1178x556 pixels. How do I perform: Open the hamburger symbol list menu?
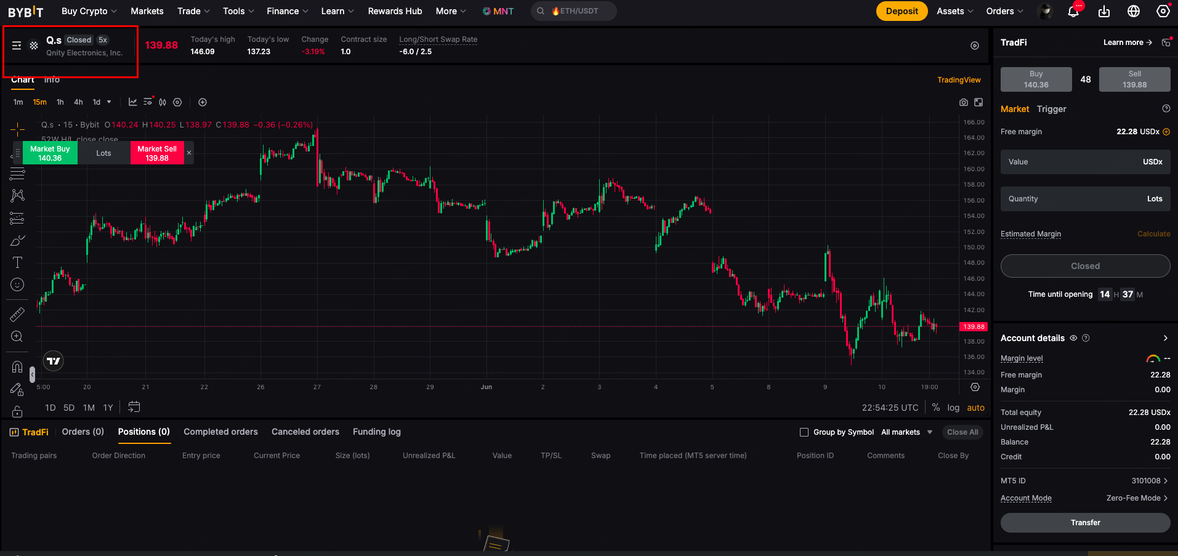[x=17, y=46]
